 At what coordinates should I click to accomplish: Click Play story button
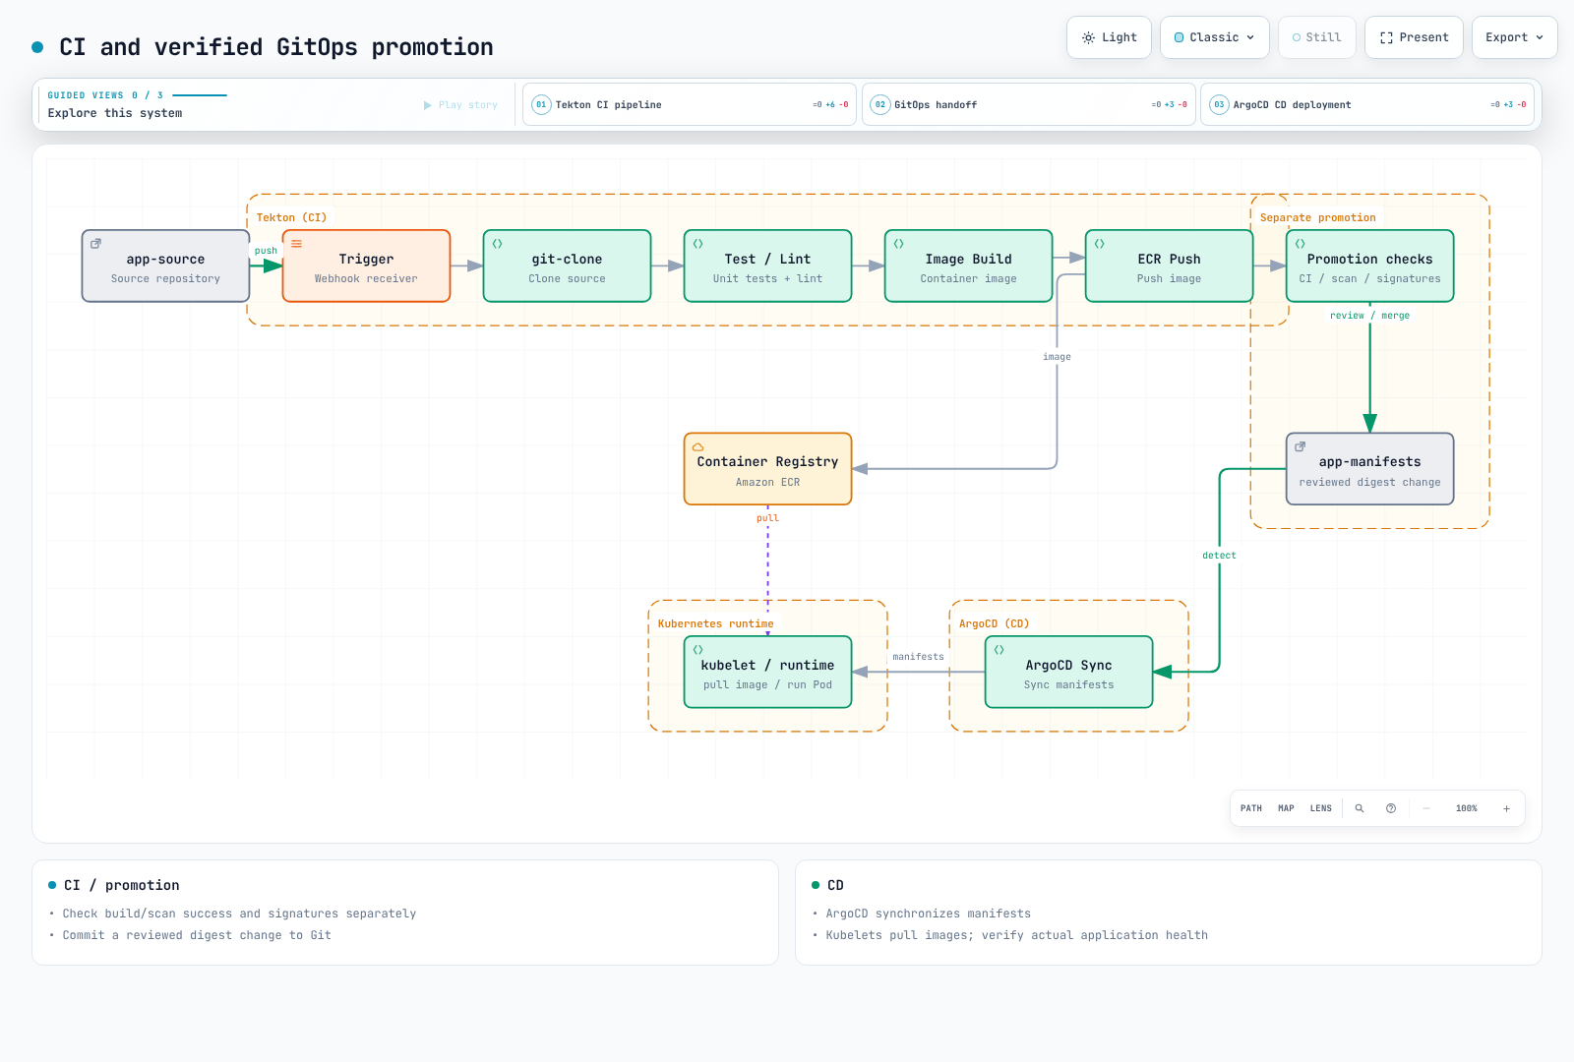pos(460,105)
